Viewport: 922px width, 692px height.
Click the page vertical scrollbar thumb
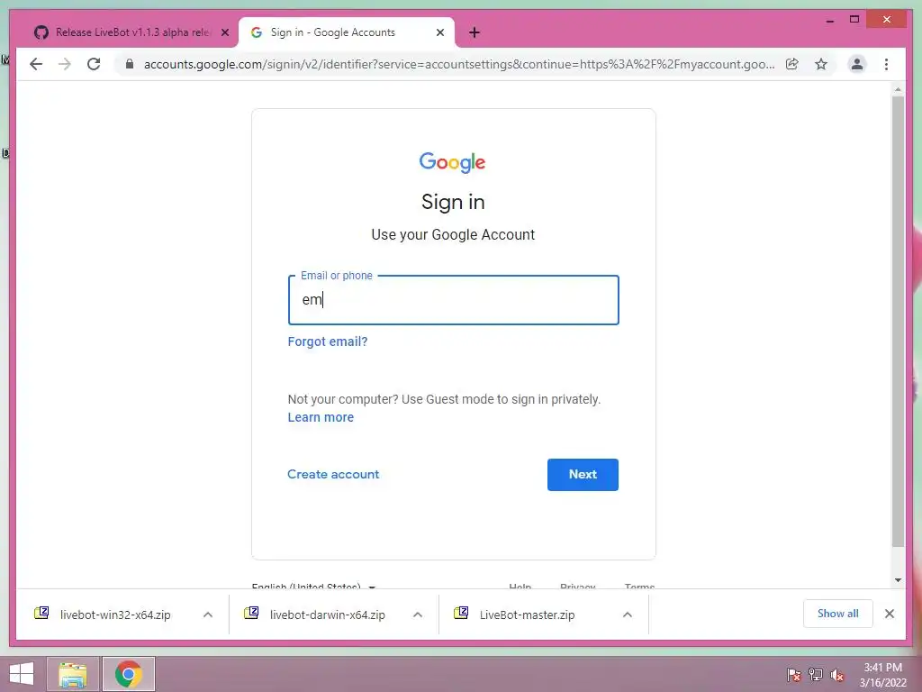[x=898, y=322]
